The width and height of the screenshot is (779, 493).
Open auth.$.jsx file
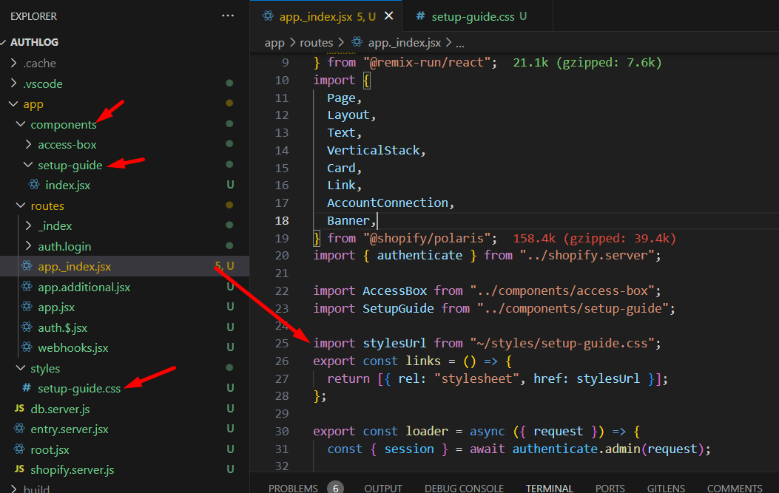(63, 327)
